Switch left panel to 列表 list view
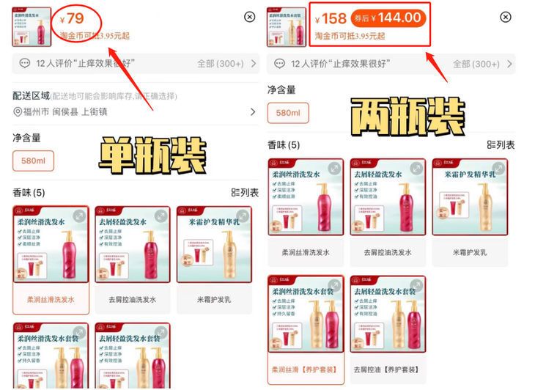This screenshot has width=535, height=390. point(245,193)
